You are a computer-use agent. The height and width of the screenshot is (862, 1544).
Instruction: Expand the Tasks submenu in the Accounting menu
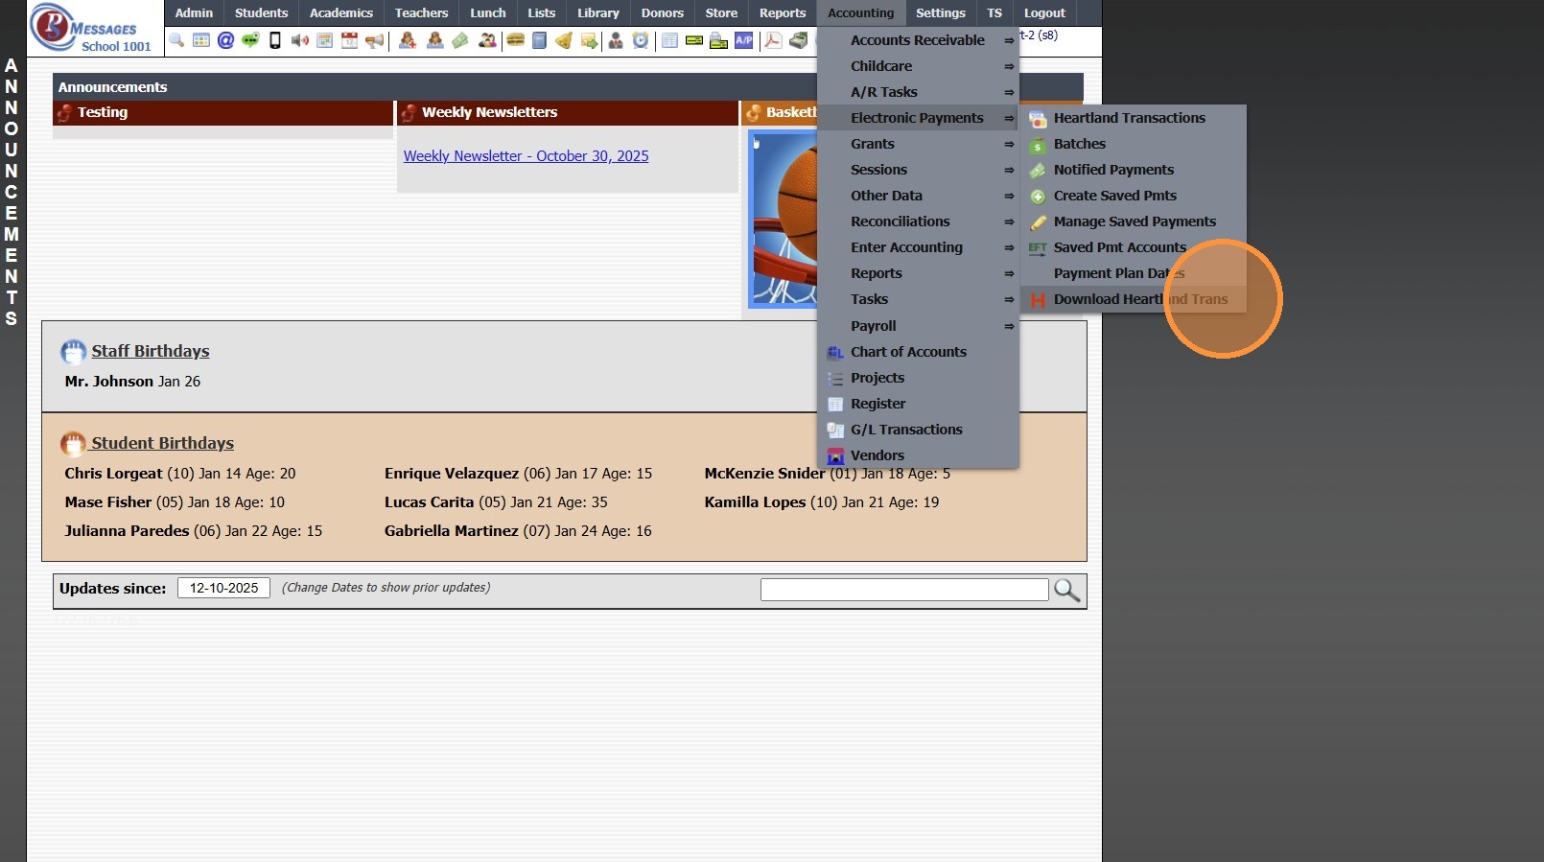pyautogui.click(x=918, y=299)
